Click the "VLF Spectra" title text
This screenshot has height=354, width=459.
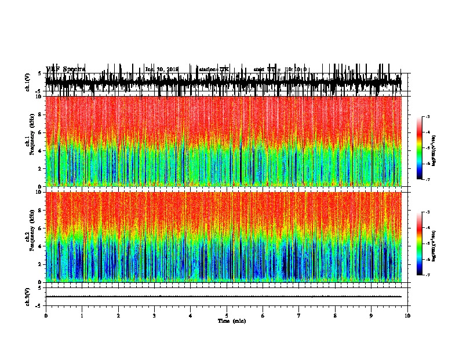(x=65, y=69)
